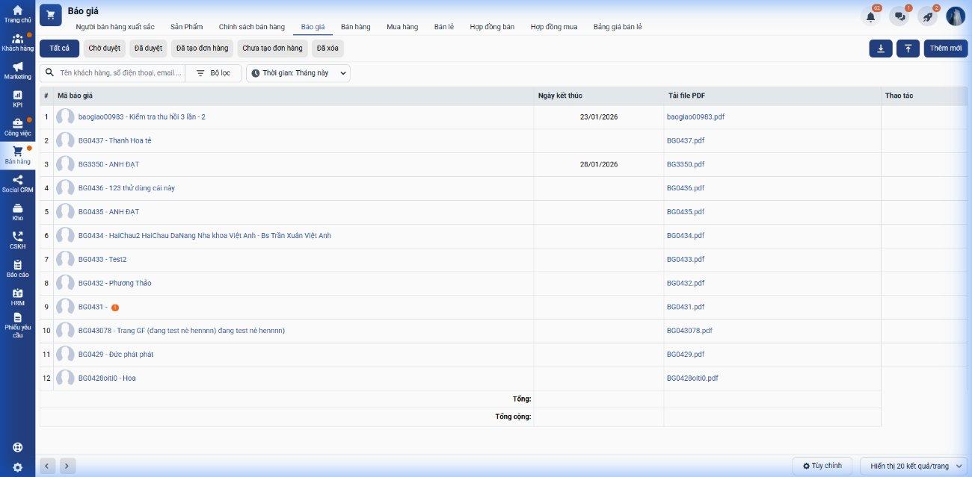Image resolution: width=972 pixels, height=477 pixels.
Task: Click the Thêm mới button
Action: pos(945,49)
